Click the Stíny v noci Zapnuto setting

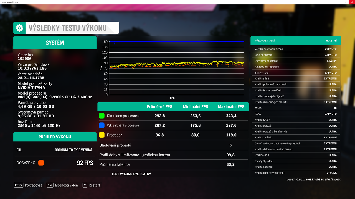tap(296, 73)
